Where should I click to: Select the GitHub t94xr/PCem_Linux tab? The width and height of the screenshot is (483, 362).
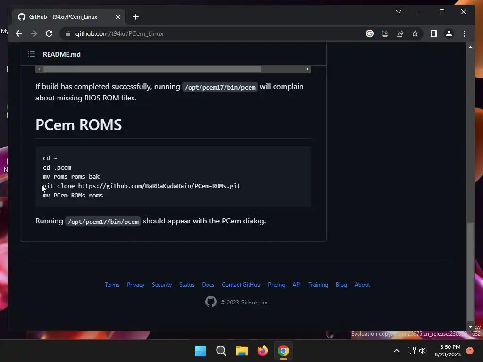pos(69,17)
